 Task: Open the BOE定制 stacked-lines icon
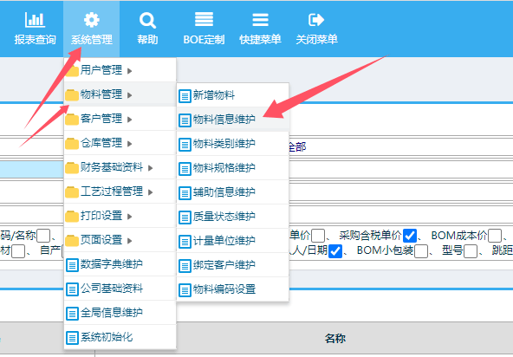click(x=204, y=19)
